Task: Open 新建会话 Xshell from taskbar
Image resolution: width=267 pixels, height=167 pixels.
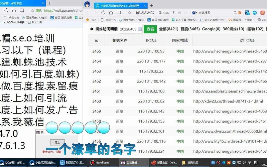Action: pyautogui.click(x=164, y=163)
